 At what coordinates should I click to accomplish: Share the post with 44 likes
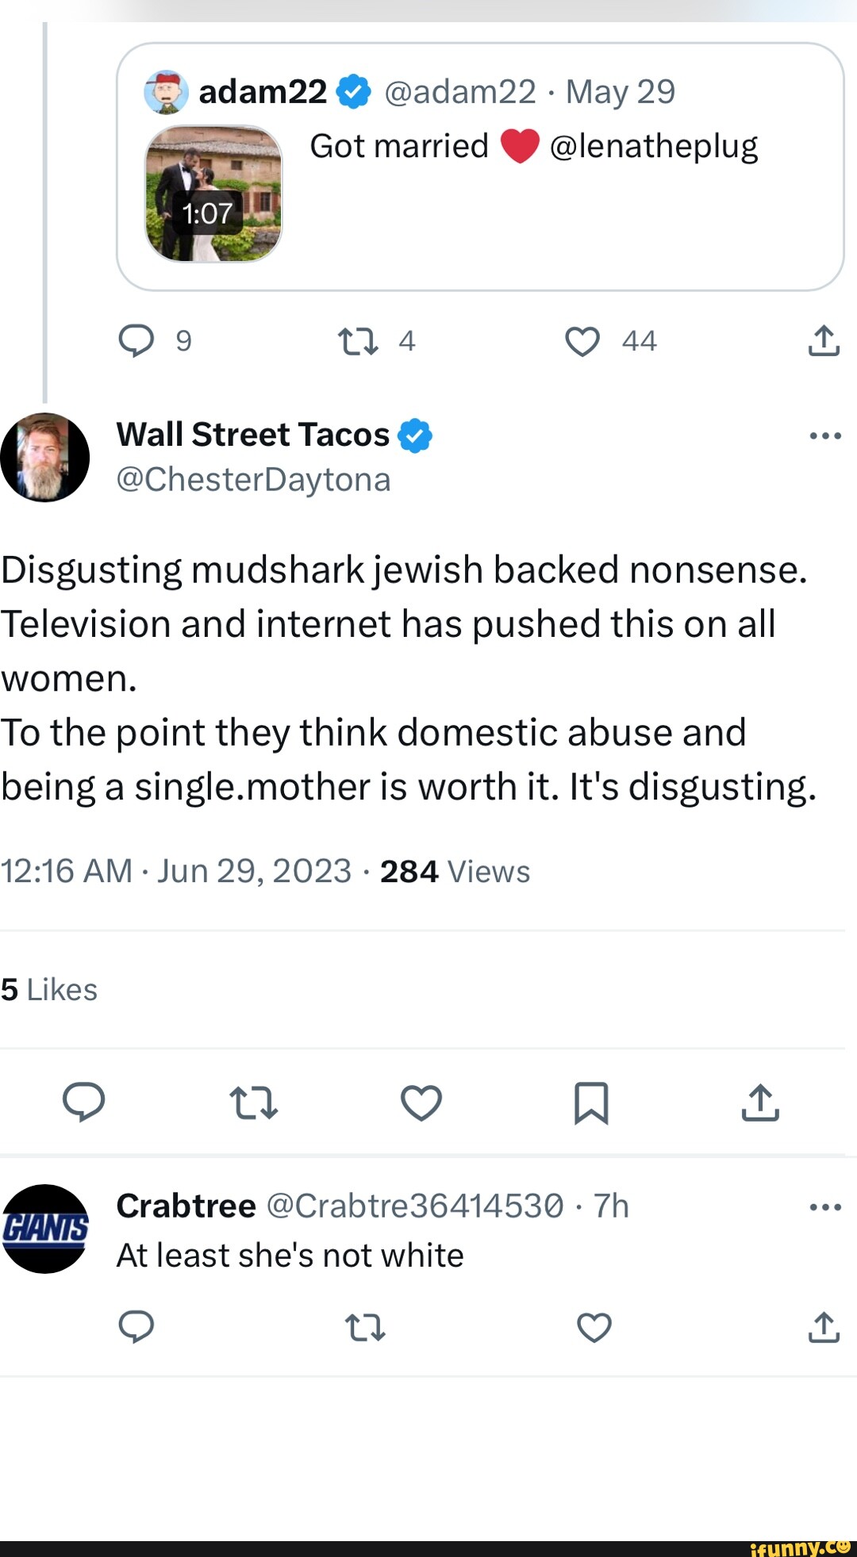point(824,341)
